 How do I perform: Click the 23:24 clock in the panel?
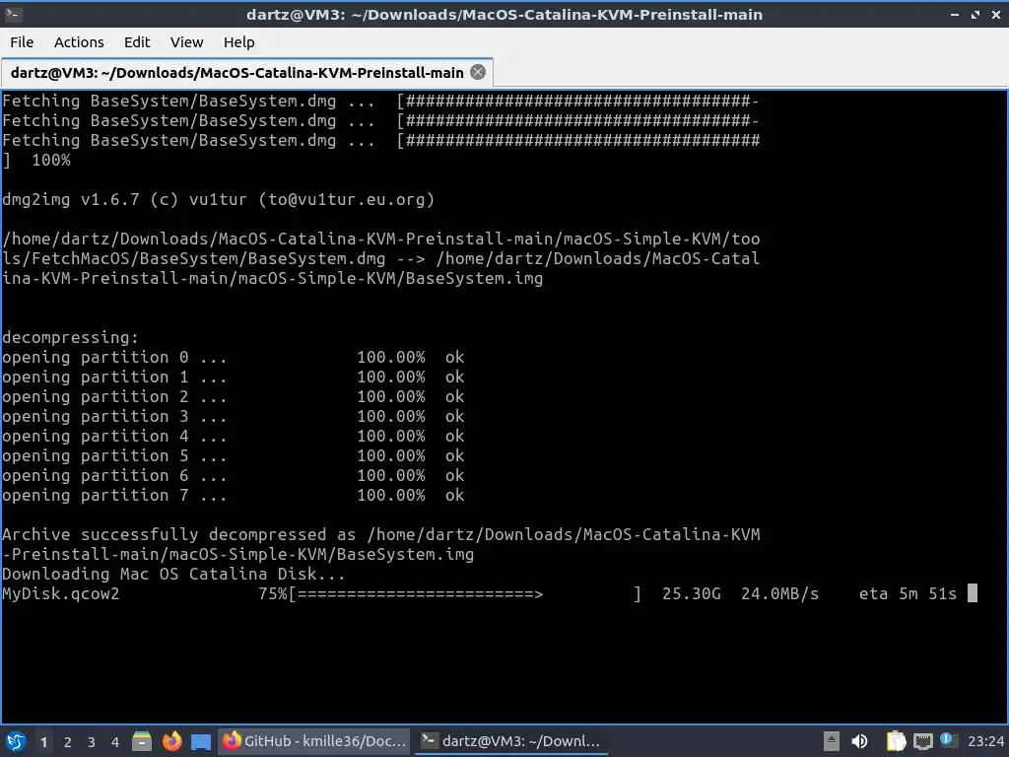pyautogui.click(x=985, y=741)
